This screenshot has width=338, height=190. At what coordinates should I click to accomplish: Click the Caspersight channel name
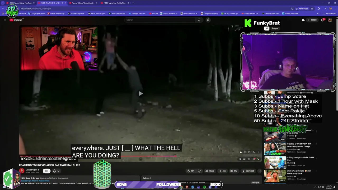click(x=31, y=170)
